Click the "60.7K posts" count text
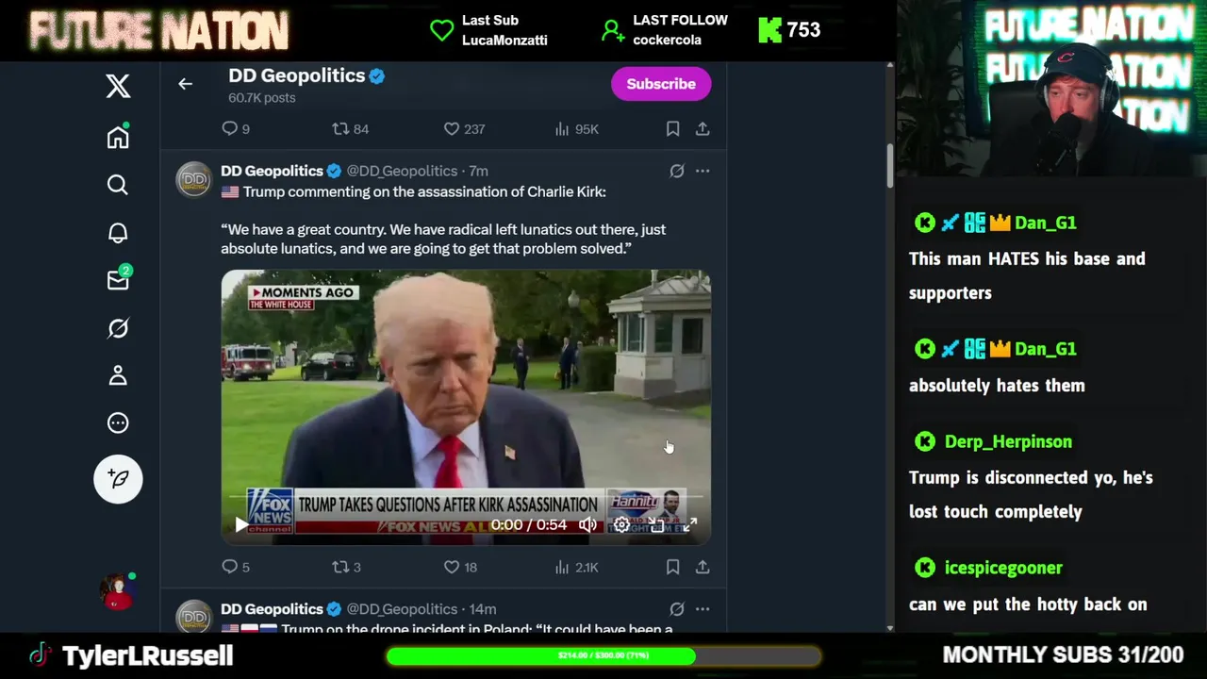This screenshot has height=679, width=1207. coord(261,98)
